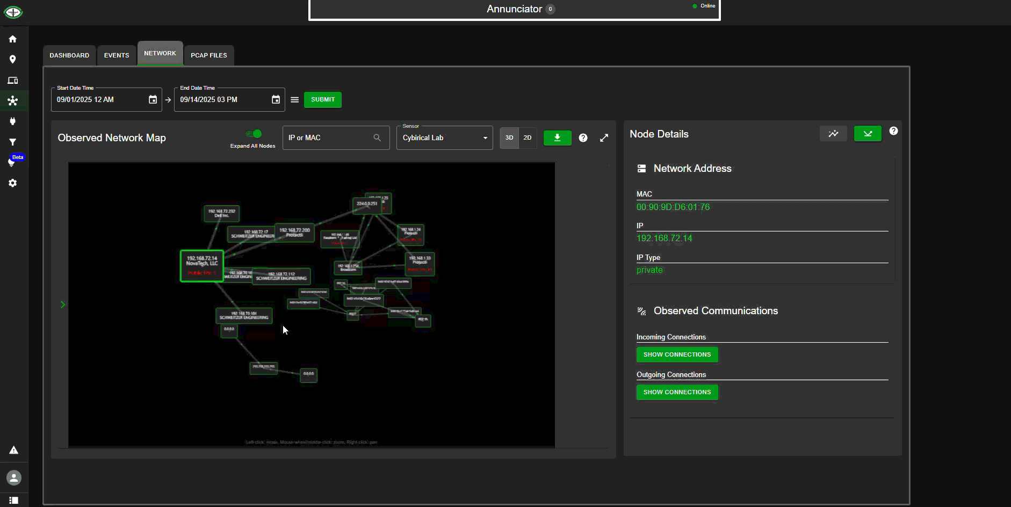
Task: Click the filter funnel sidebar icon
Action: [x=13, y=142]
